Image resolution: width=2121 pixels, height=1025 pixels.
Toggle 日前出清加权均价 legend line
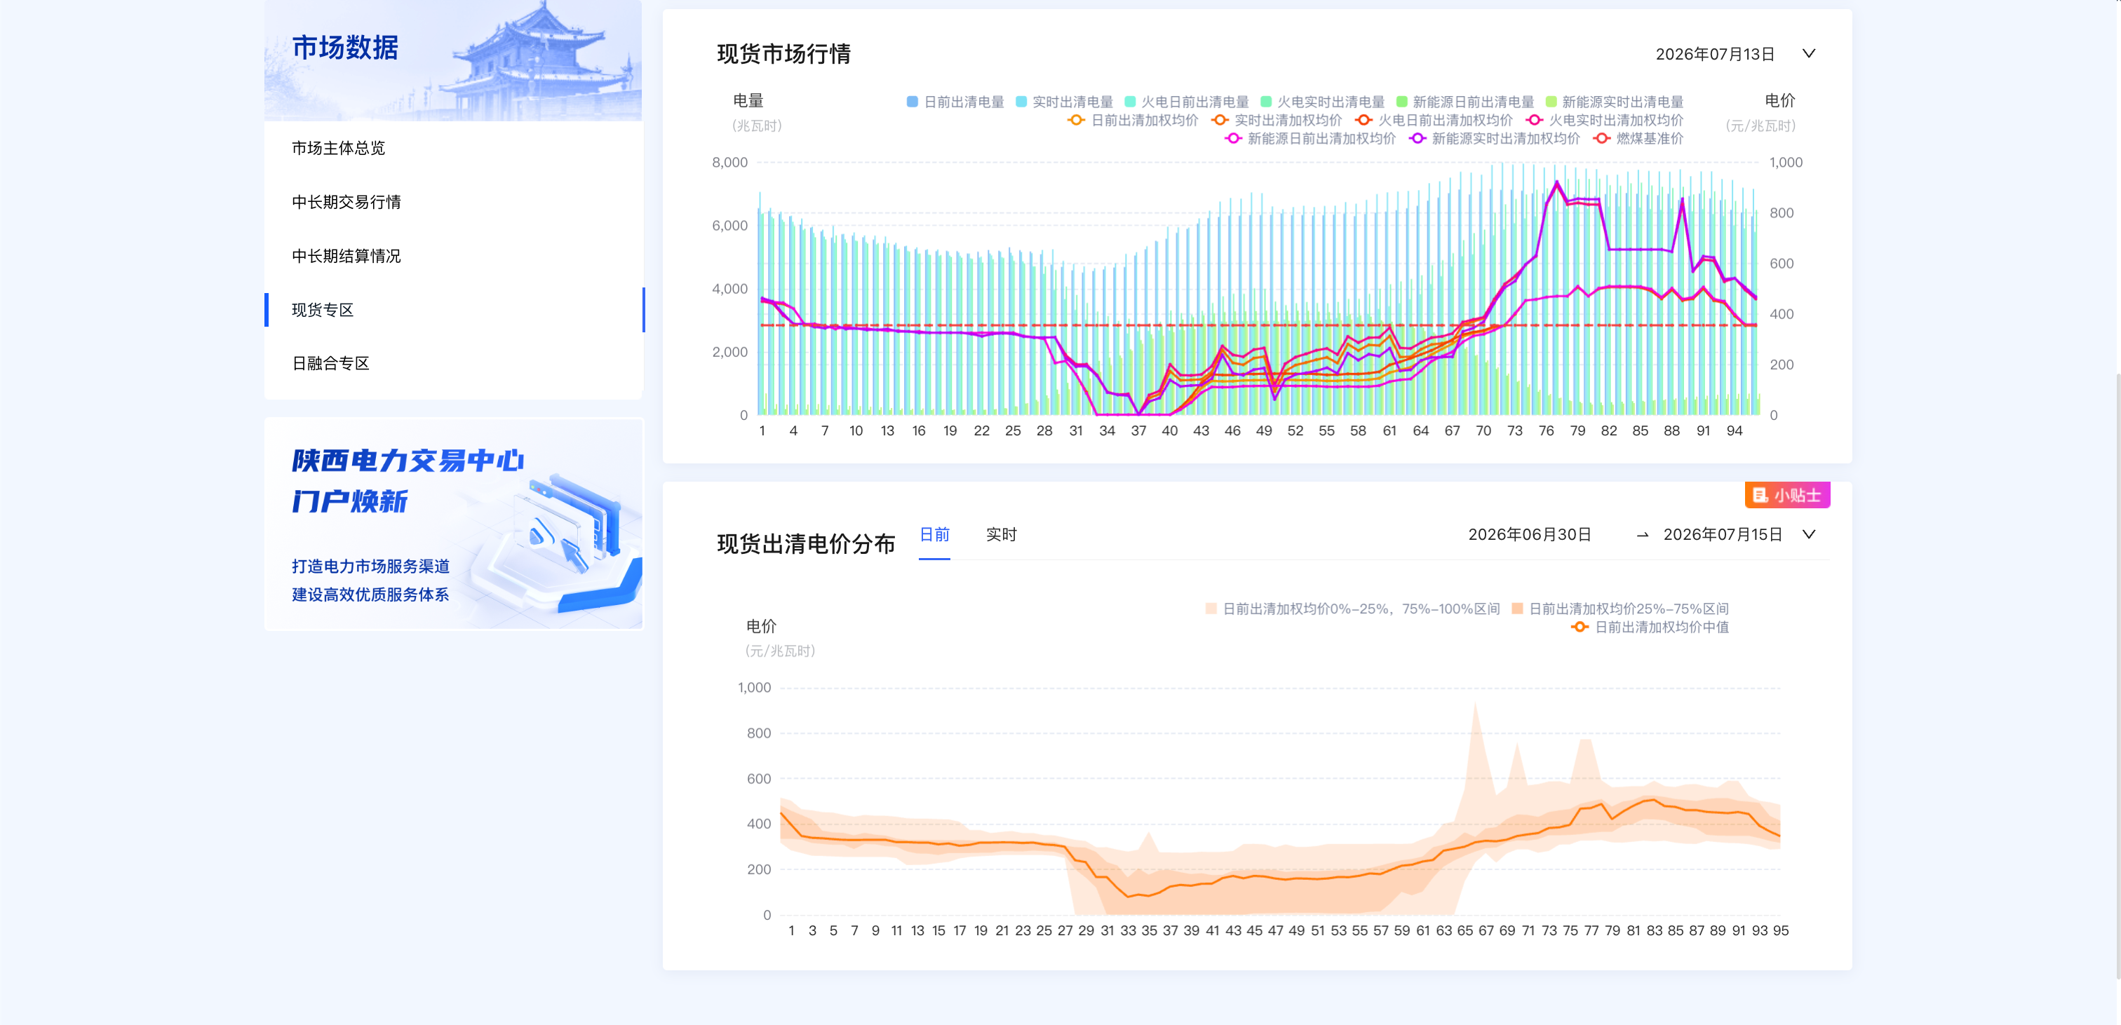coord(1132,120)
